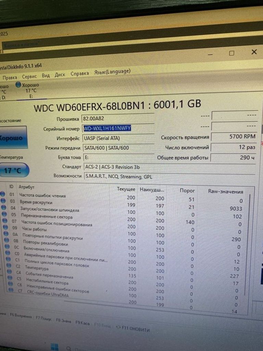Viewport: 263px width, 351px height.
Task: Click status icon of attribute C2 row
Action: click(x=9, y=266)
